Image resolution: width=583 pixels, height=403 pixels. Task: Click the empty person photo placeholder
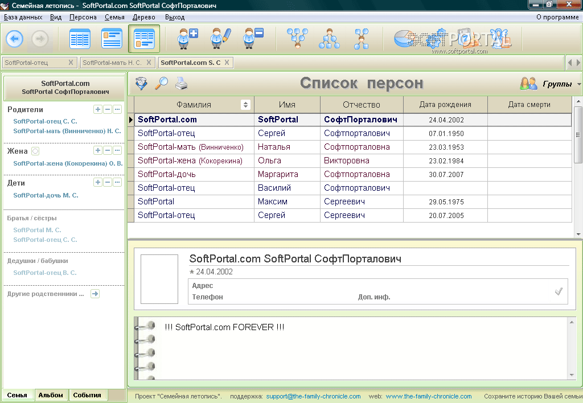[159, 279]
